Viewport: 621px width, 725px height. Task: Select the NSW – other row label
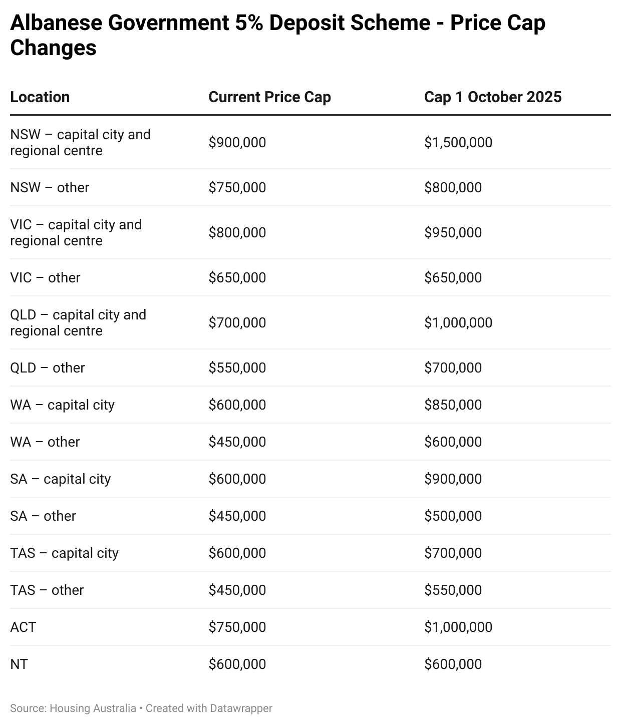click(x=50, y=188)
